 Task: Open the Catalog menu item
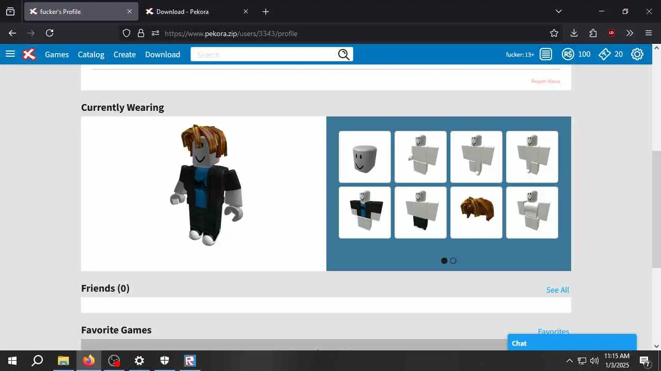[91, 54]
